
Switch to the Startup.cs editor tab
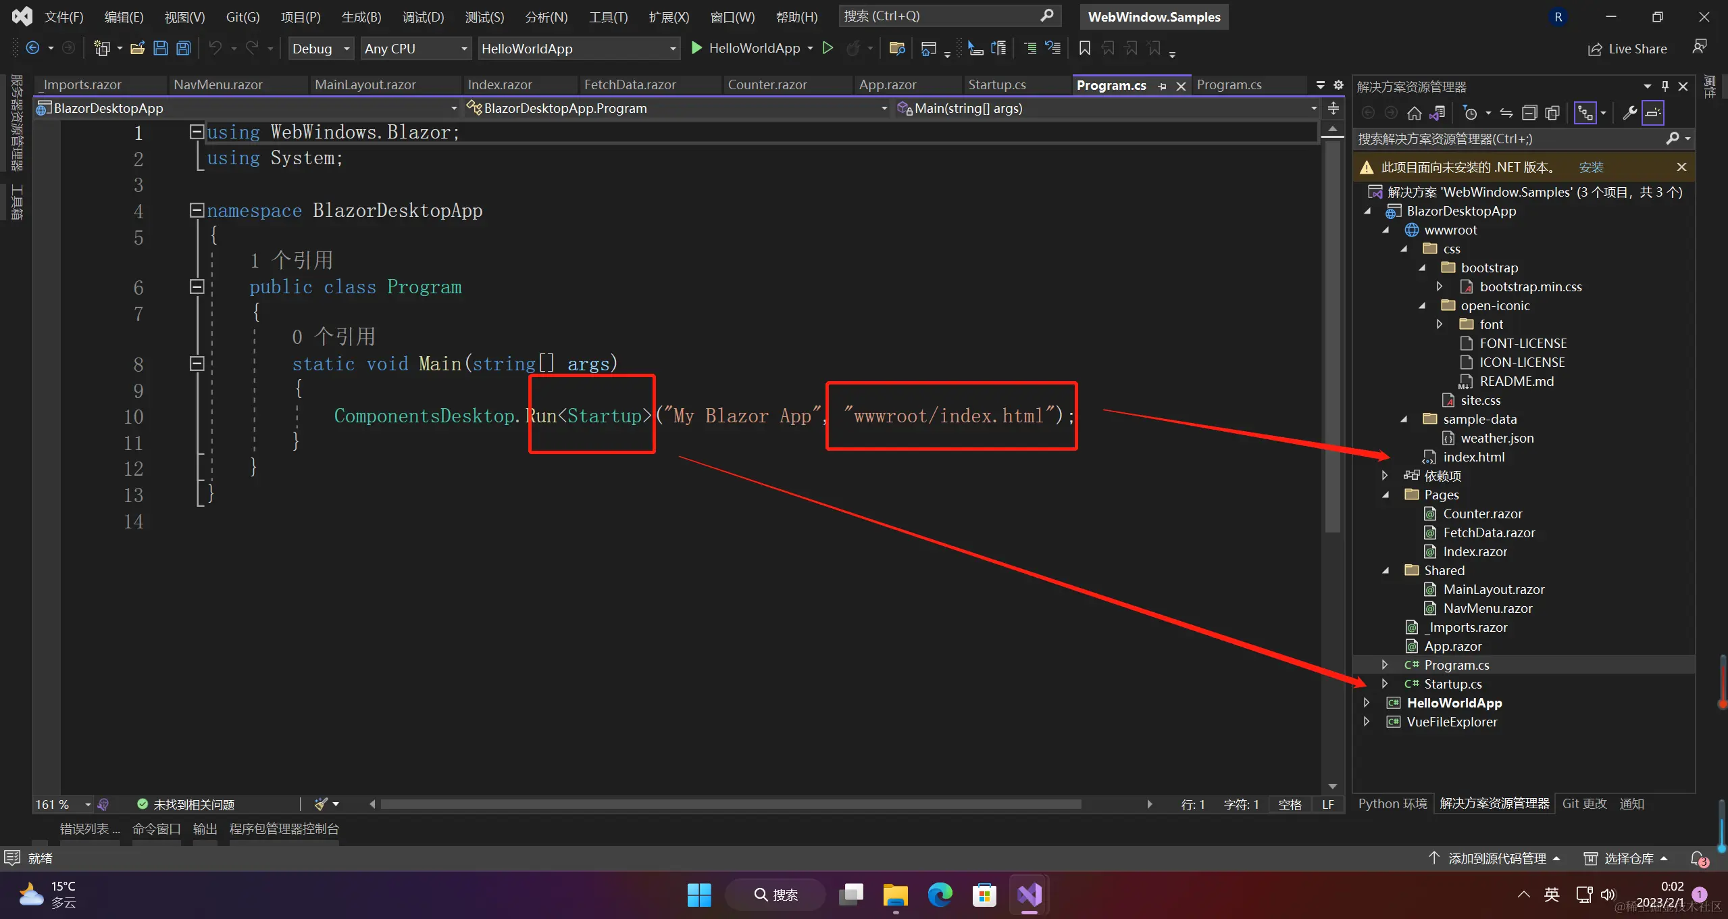coord(996,84)
